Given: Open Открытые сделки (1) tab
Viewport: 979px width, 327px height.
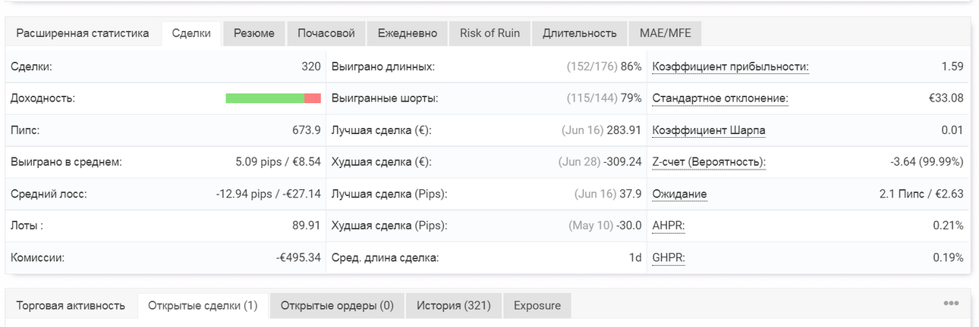Looking at the screenshot, I should point(203,306).
